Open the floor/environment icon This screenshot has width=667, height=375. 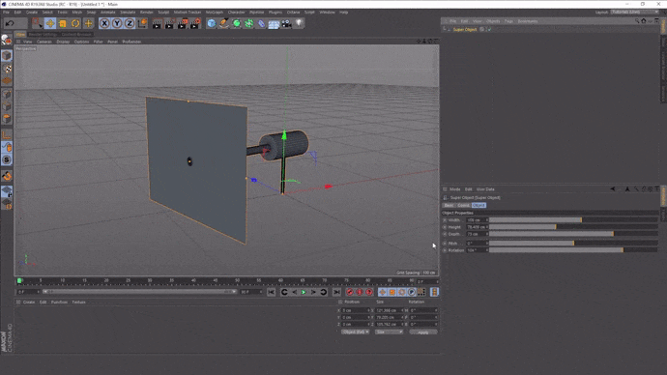click(x=274, y=24)
